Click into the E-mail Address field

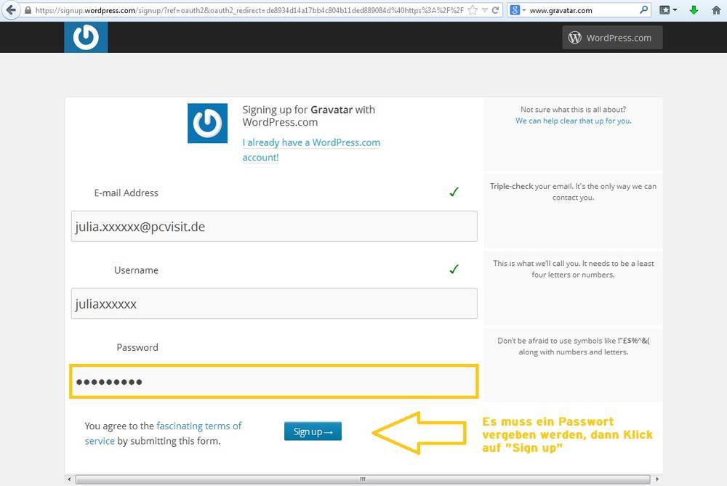[x=274, y=227]
